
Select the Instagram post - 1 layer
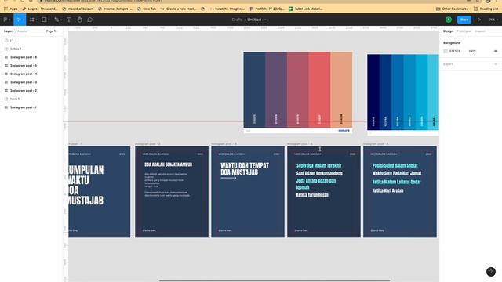click(x=31, y=107)
